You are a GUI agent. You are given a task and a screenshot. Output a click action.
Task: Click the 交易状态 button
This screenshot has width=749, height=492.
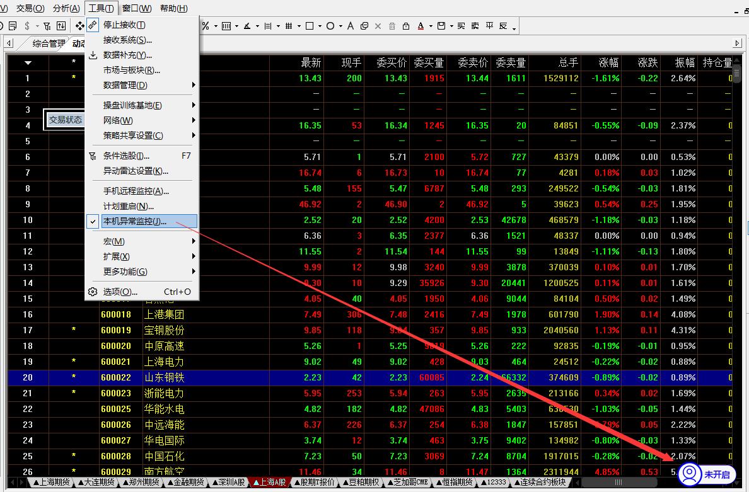(66, 120)
